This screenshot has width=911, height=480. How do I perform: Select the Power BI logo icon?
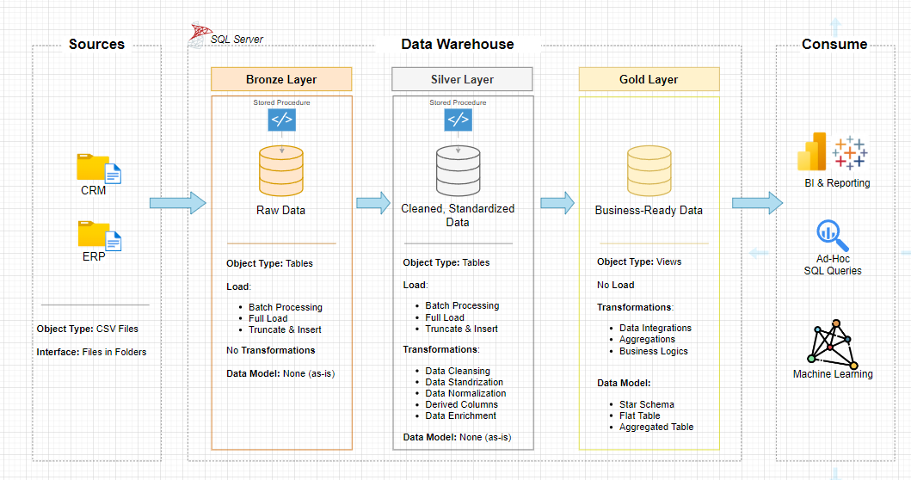812,153
